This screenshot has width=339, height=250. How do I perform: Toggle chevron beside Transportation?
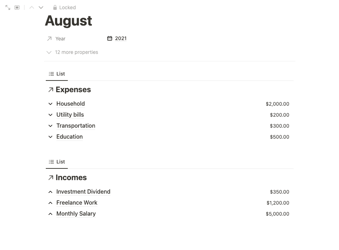(50, 126)
